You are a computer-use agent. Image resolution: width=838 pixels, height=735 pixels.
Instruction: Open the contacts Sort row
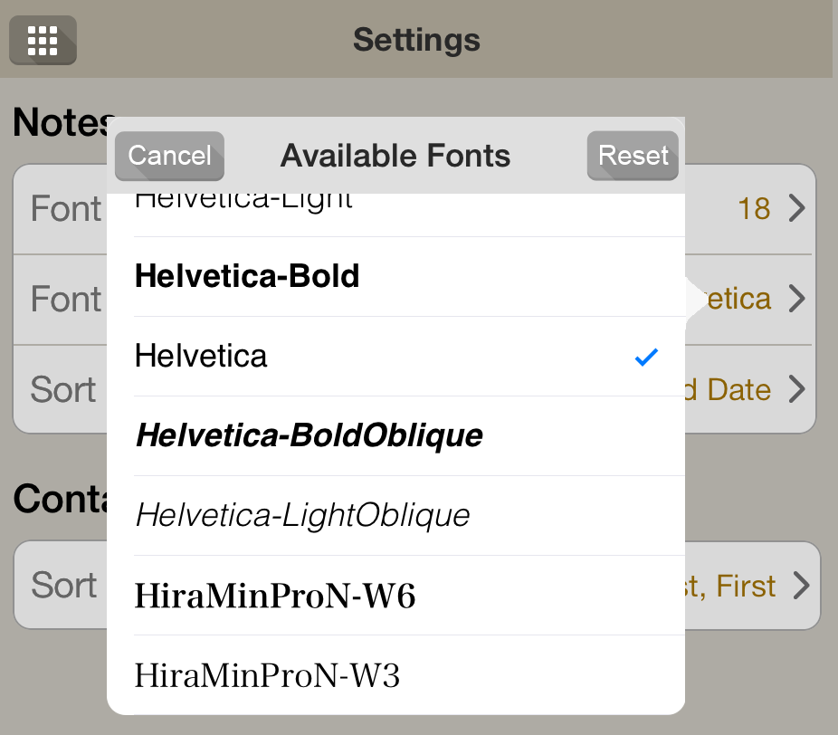417,586
